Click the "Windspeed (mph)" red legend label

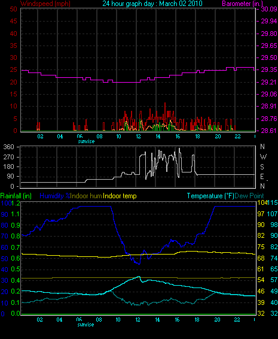click(45, 4)
